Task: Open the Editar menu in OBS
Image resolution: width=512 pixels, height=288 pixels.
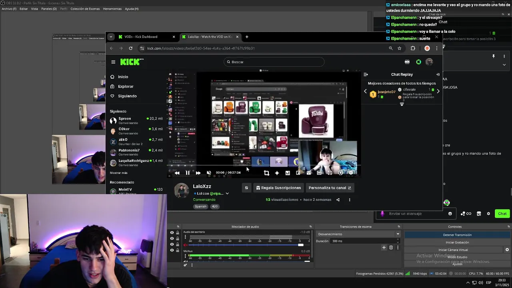Action: point(24,9)
